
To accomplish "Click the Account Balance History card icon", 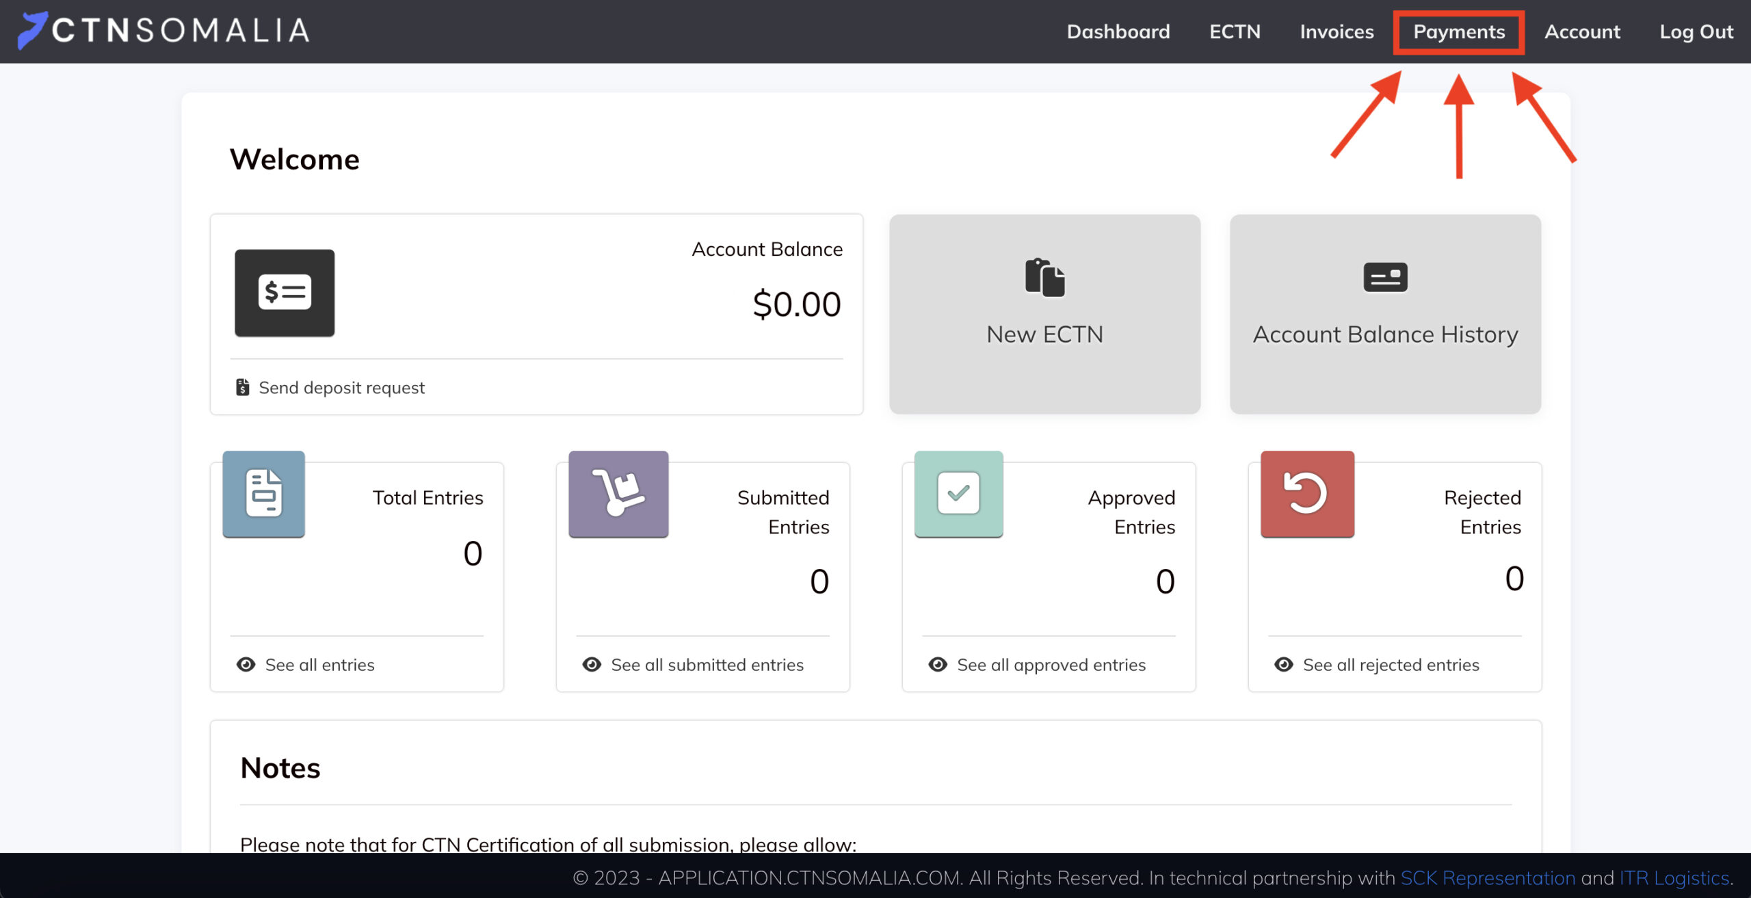I will click(1385, 277).
